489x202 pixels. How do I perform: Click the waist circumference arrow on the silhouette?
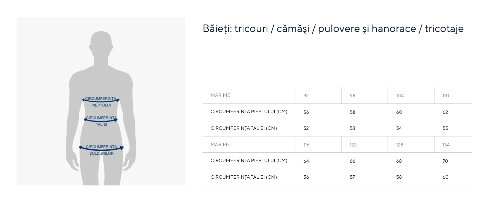click(101, 120)
